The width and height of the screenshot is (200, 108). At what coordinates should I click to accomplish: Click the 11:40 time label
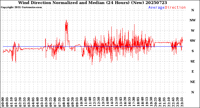pyautogui.click(x=90, y=102)
